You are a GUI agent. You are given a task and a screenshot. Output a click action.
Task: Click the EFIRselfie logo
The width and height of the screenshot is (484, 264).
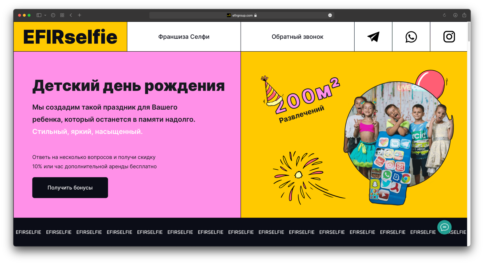[70, 37]
